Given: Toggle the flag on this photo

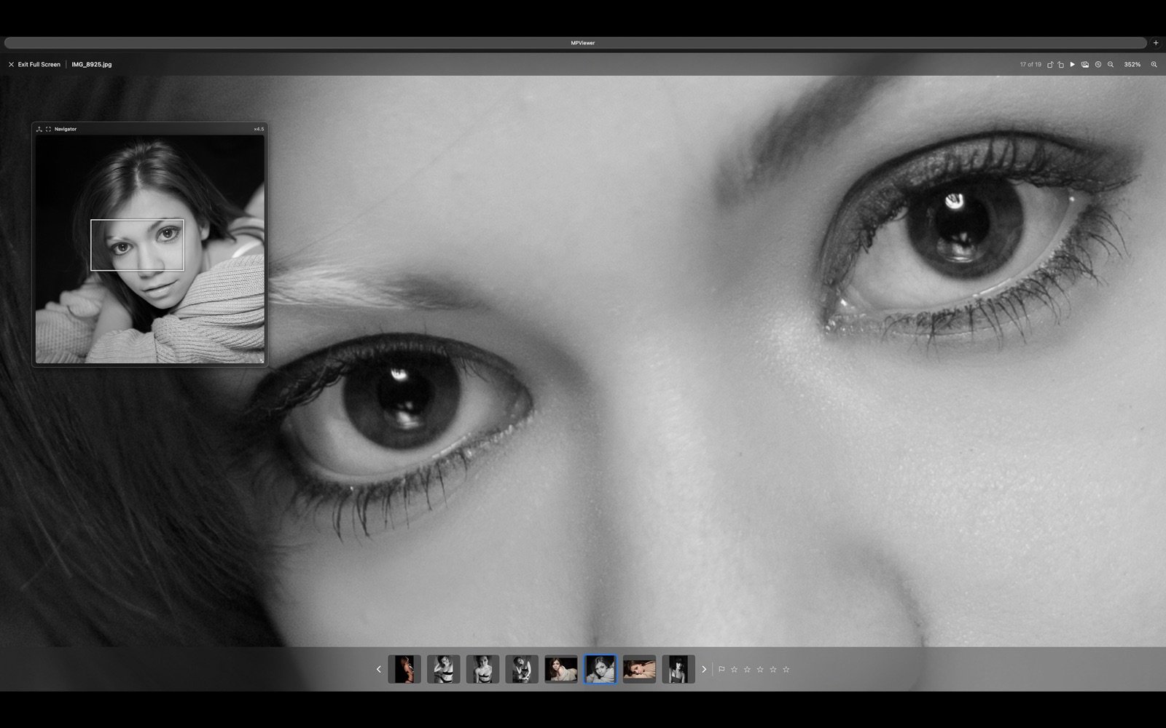Looking at the screenshot, I should pyautogui.click(x=721, y=669).
